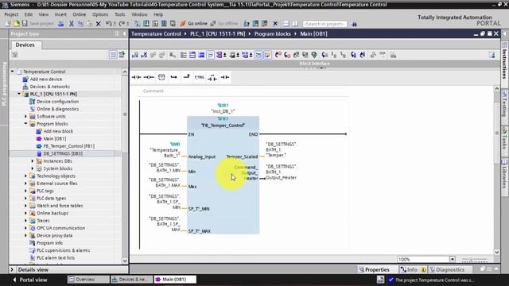509x286 pixels.
Task: Select Add new block
Action: [x=58, y=131]
